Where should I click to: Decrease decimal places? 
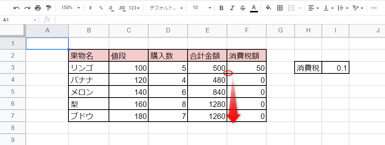coord(111,8)
